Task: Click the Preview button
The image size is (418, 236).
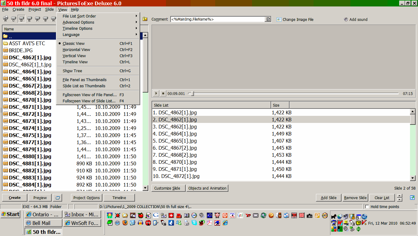Action: coord(40,198)
